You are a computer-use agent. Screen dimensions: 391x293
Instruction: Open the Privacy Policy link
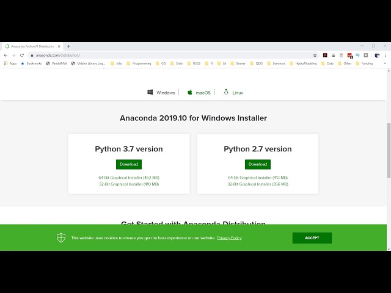coord(230,238)
